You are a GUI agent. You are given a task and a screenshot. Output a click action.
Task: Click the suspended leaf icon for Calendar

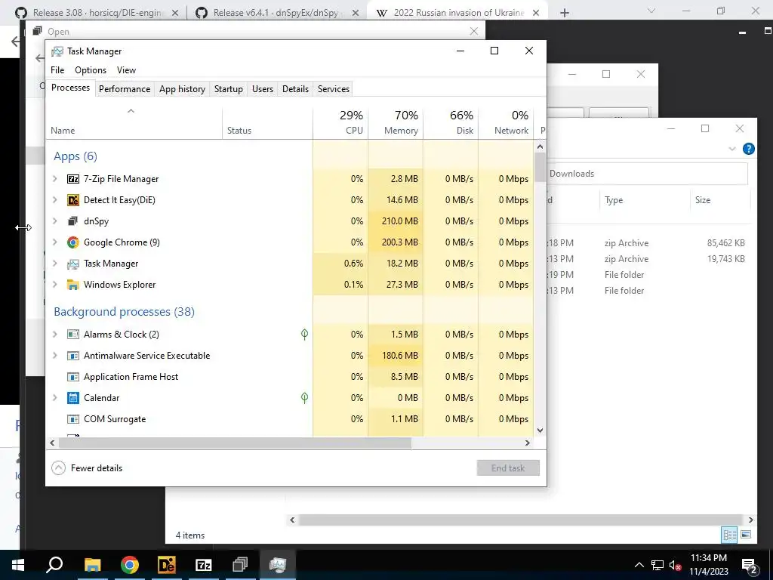(x=305, y=397)
